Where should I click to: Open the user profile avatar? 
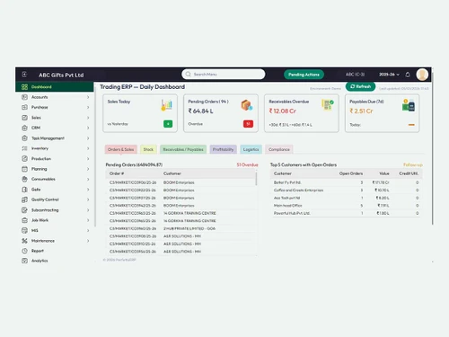[x=422, y=75]
